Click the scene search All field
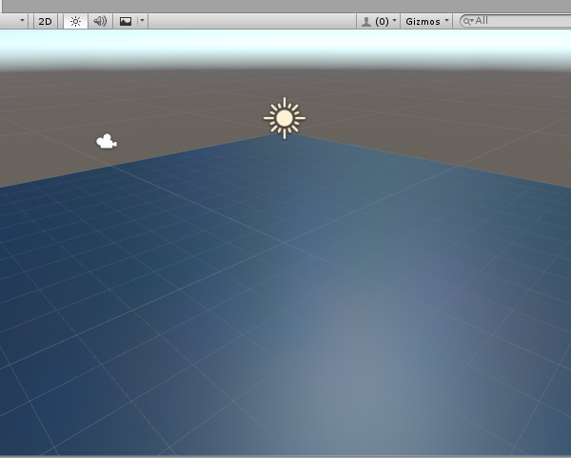This screenshot has height=458, width=571. (x=515, y=21)
